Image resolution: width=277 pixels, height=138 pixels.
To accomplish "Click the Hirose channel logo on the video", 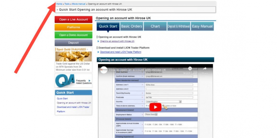I will [x=104, y=70].
